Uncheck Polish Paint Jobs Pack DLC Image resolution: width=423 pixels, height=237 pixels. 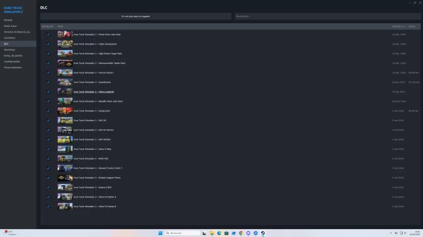pos(48,35)
